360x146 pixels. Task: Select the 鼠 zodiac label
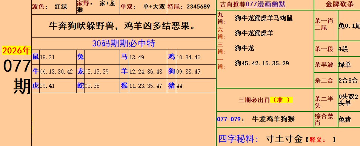(x=35, y=57)
